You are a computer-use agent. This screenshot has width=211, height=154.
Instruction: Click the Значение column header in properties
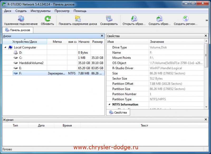click(x=176, y=42)
